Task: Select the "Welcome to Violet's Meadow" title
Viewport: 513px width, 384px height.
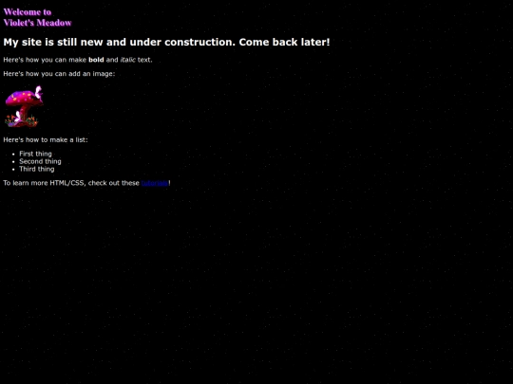Action: pos(37,17)
